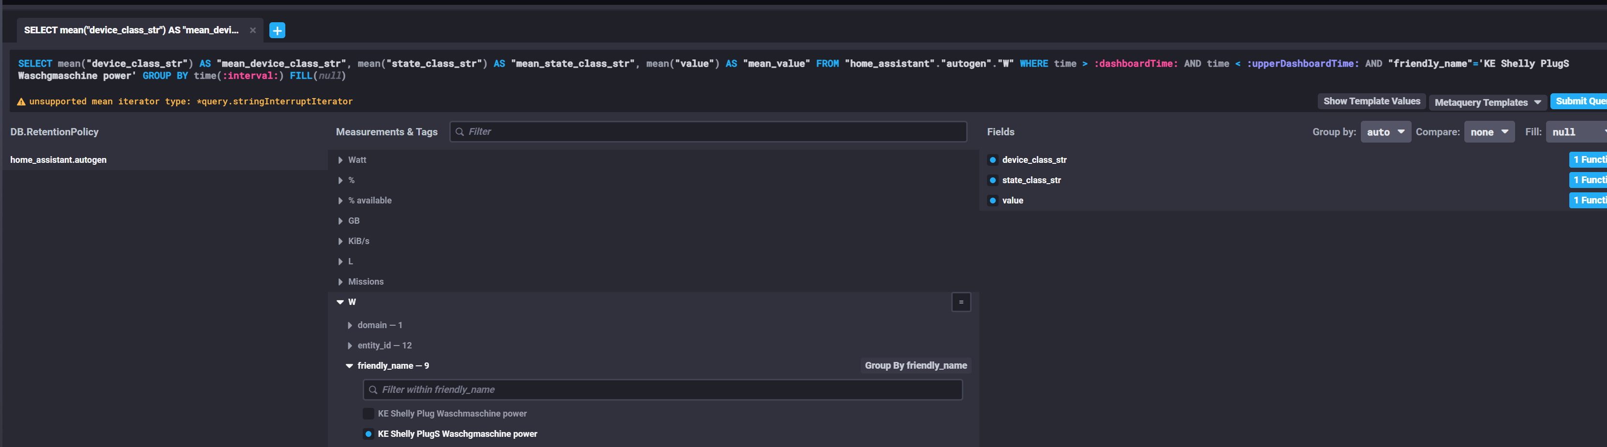1607x447 pixels.
Task: Click the Show Template Values button
Action: 1371,101
